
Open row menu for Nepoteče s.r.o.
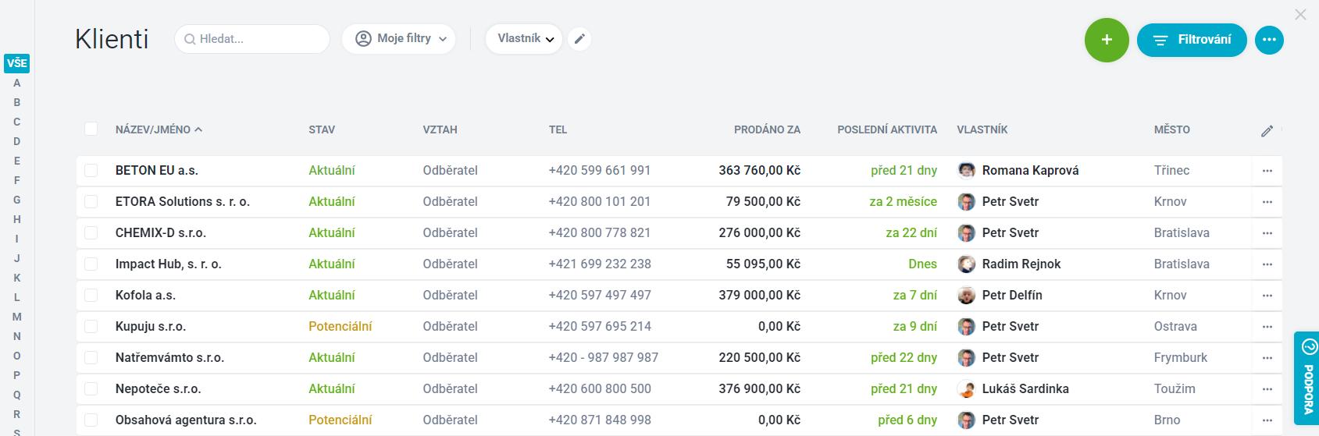(x=1267, y=388)
